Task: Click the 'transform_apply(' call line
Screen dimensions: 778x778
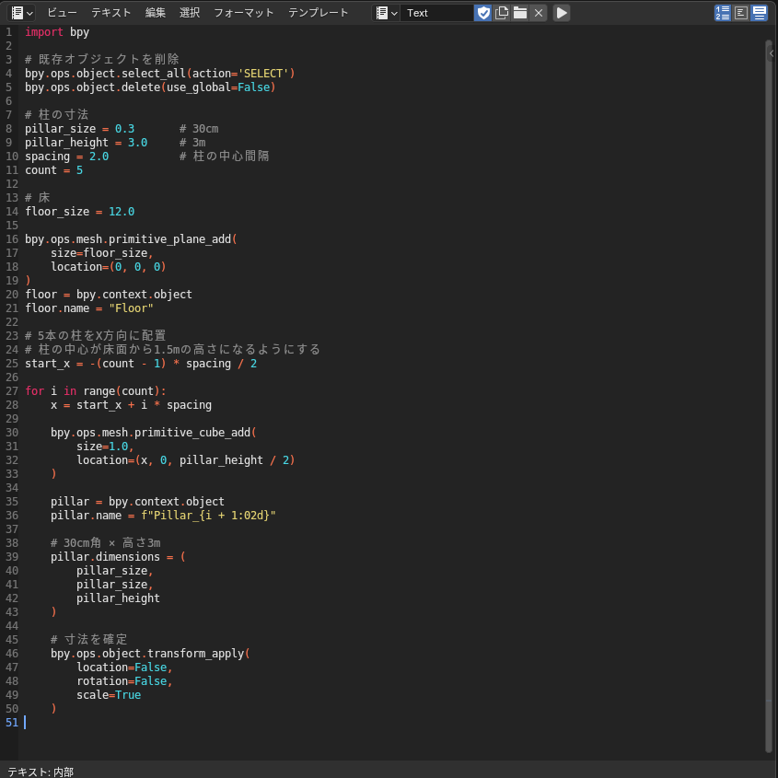Action: pos(150,654)
